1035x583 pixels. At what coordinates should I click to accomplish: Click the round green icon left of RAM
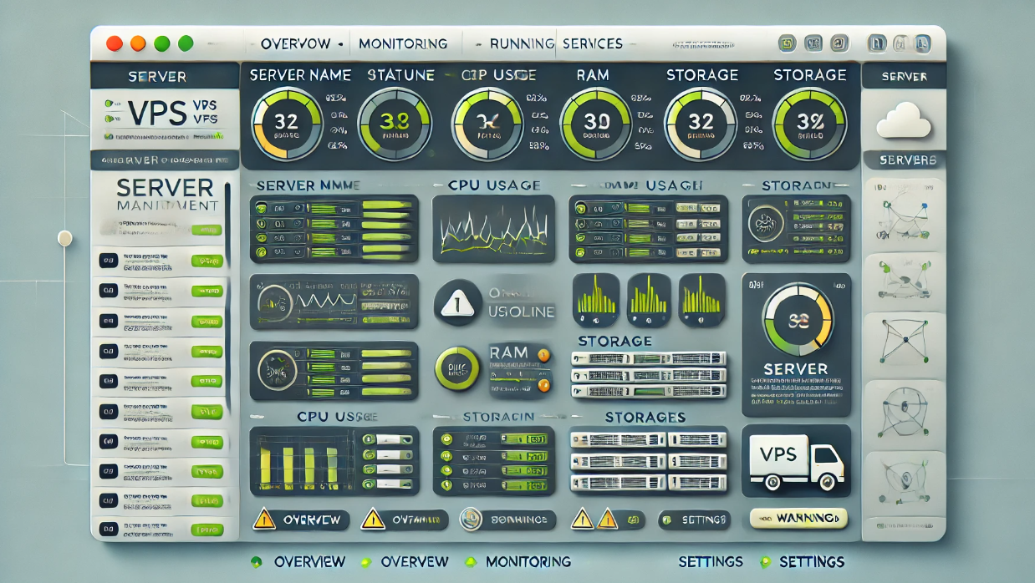click(x=456, y=368)
